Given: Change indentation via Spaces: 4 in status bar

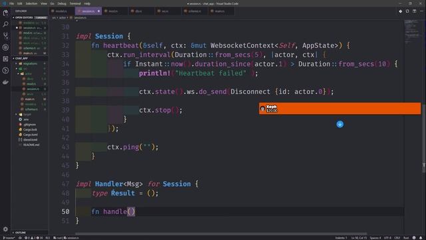Looking at the screenshot, I should 375,238.
